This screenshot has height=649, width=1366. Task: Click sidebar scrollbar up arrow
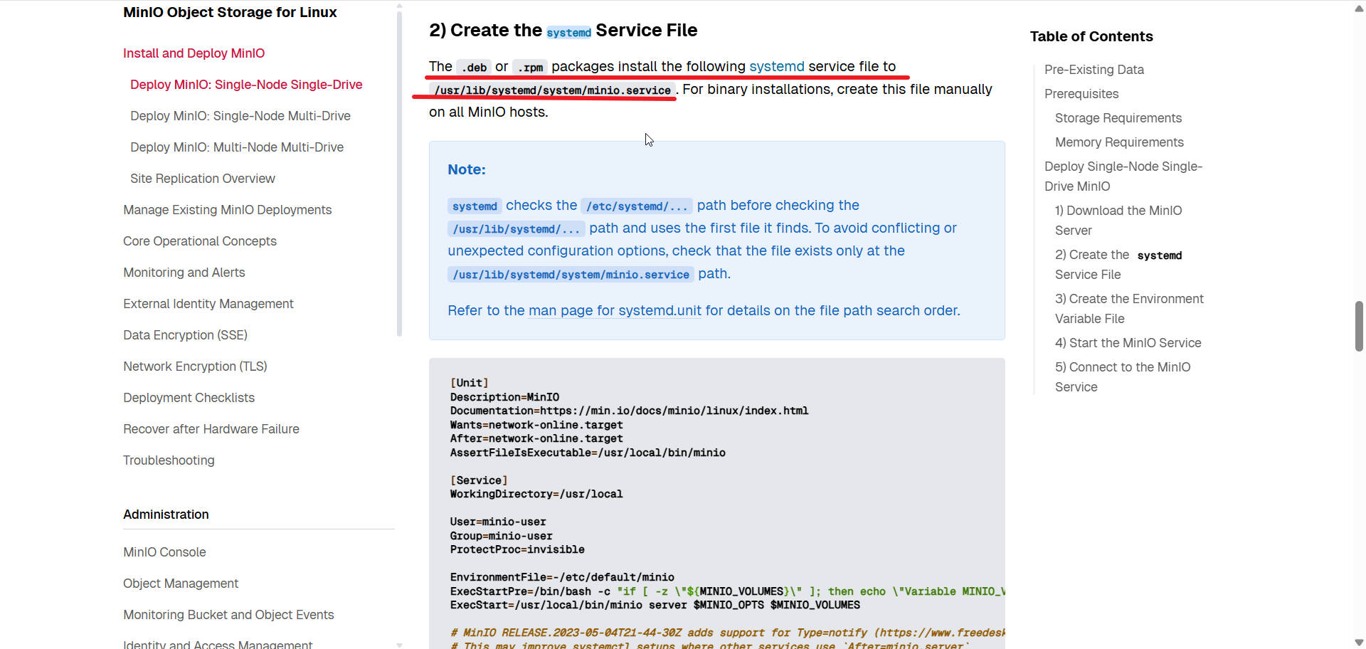point(399,6)
